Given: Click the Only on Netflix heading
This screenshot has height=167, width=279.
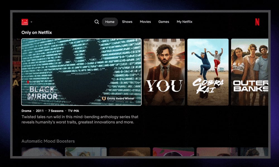Looking at the screenshot, I should [37, 33].
